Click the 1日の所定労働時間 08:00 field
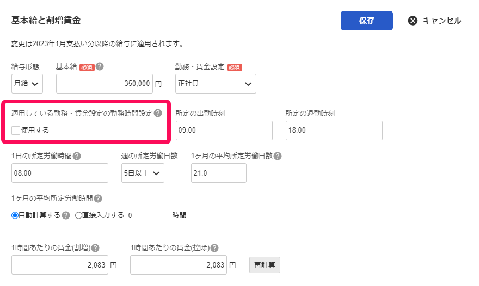 point(59,173)
